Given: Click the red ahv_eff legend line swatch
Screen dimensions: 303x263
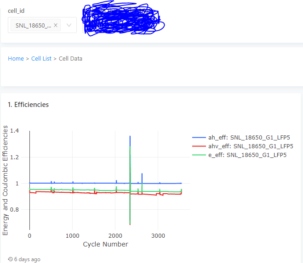Looking at the screenshot, I should [199, 146].
